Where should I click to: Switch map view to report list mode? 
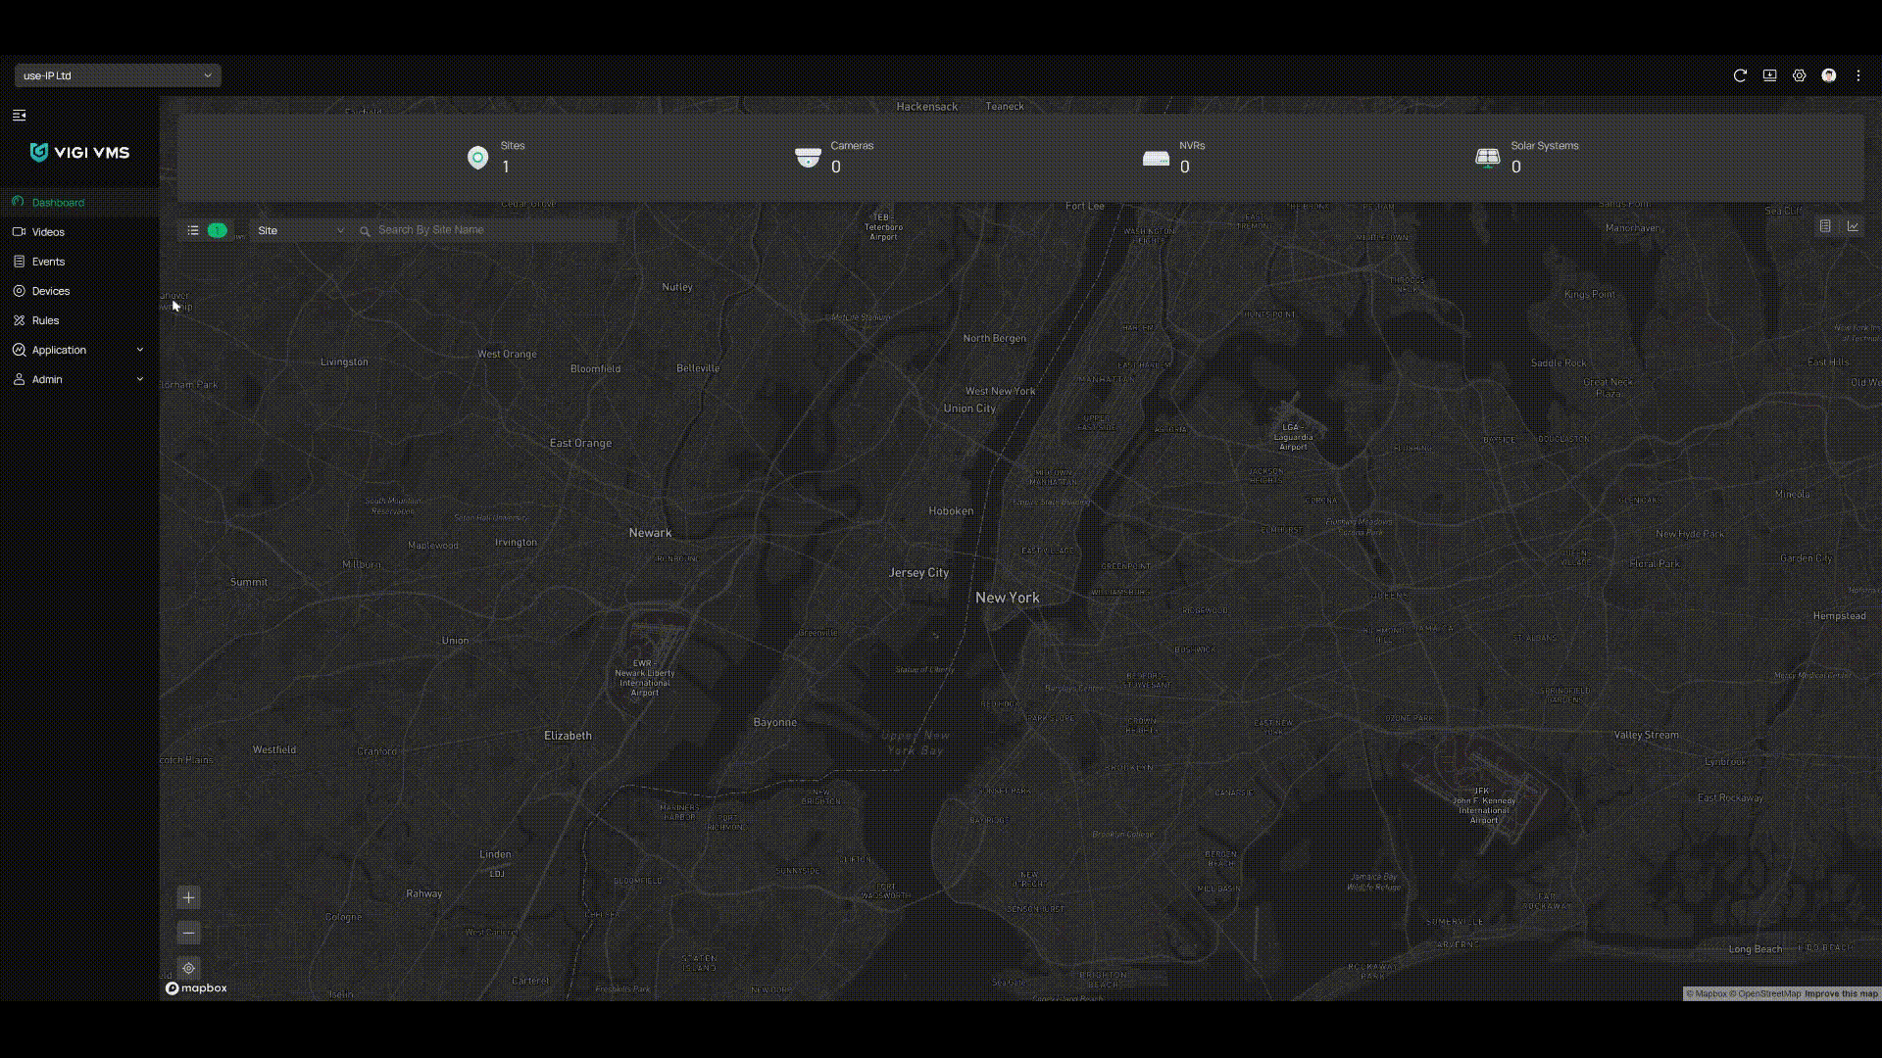pyautogui.click(x=1825, y=225)
